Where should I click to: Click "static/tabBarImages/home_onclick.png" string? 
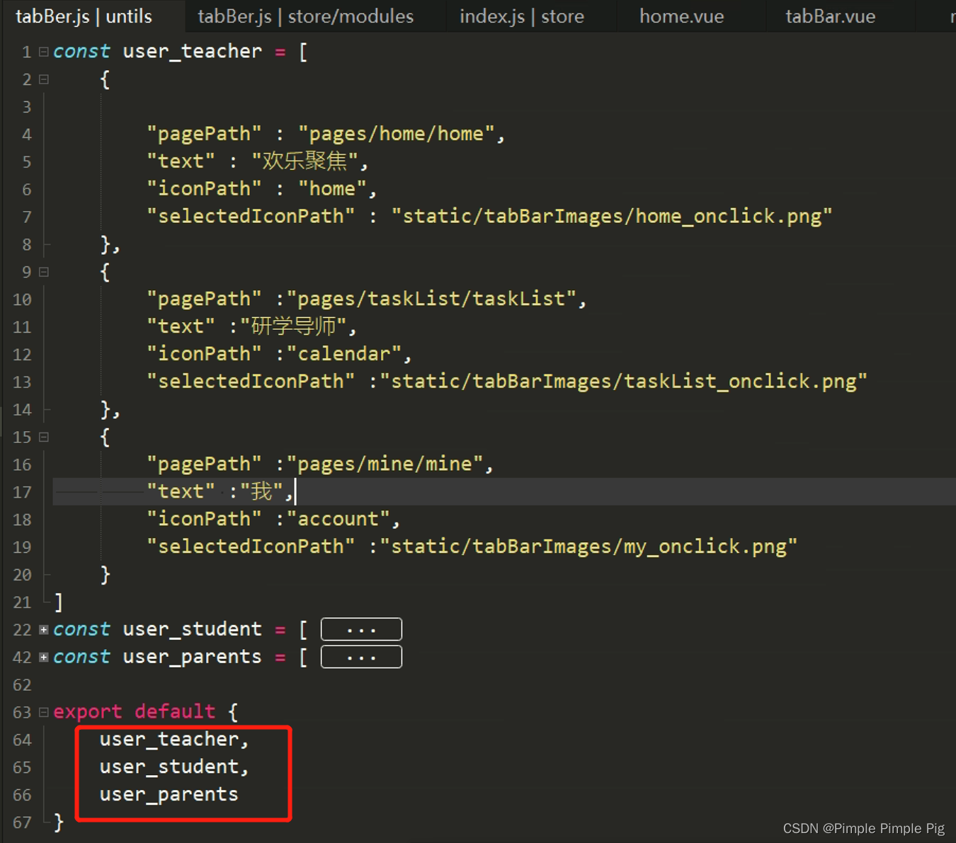pos(612,216)
